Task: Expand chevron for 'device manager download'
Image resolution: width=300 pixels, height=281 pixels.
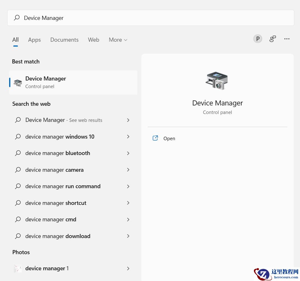Action: click(128, 236)
